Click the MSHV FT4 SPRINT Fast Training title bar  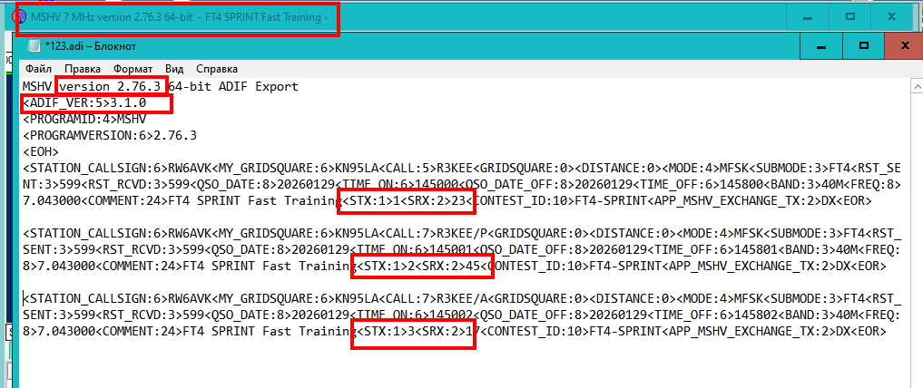(454, 18)
